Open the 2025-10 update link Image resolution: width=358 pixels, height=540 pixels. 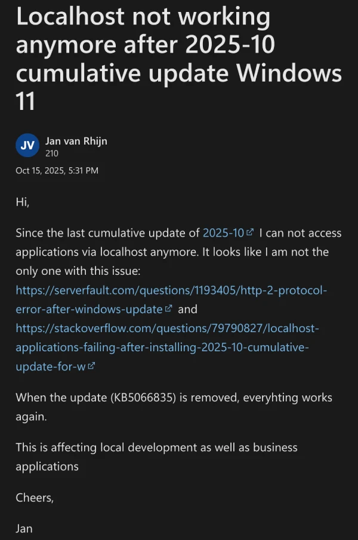click(223, 233)
